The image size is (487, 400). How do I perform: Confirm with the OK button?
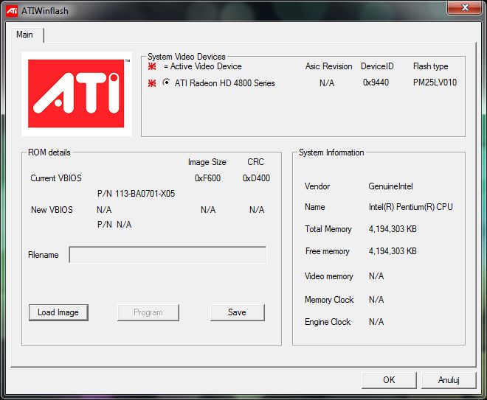[x=389, y=380]
